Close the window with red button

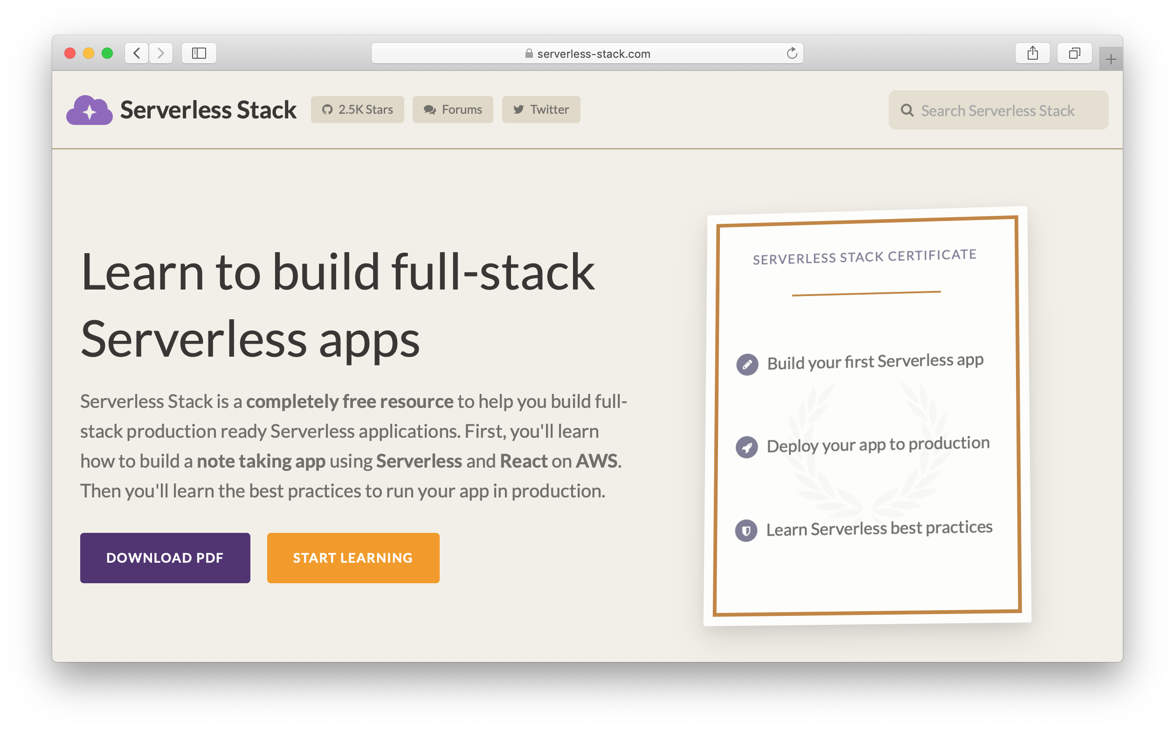point(70,53)
